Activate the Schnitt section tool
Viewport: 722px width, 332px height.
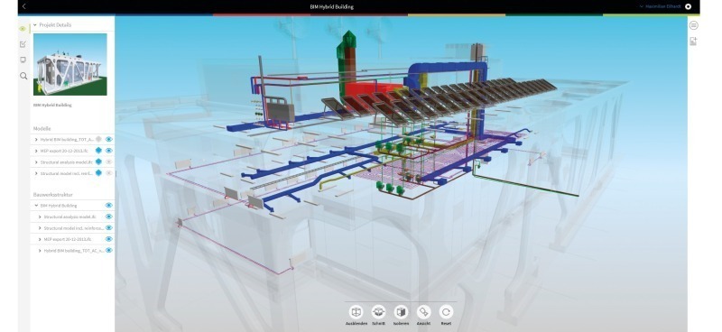pyautogui.click(x=378, y=312)
